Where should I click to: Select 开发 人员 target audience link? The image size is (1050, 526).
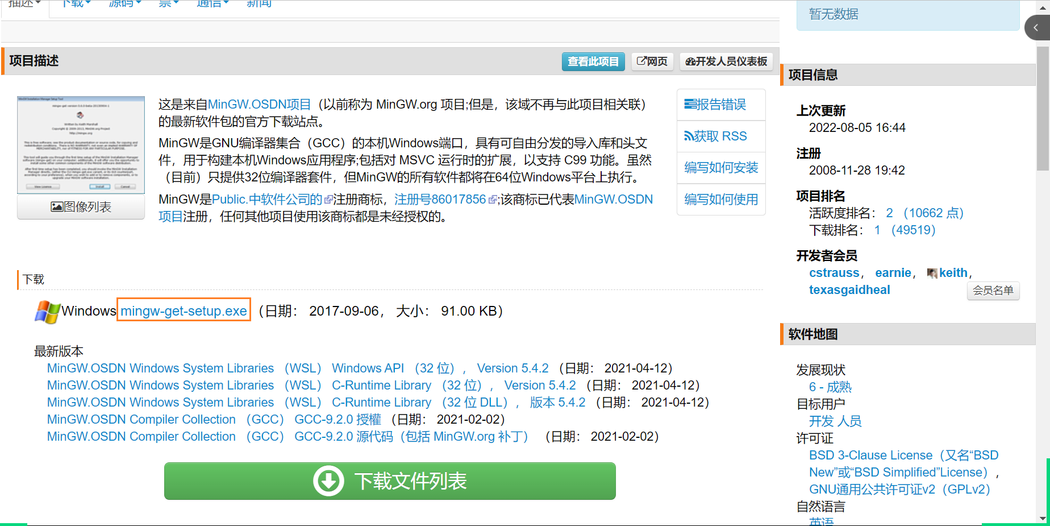point(835,421)
